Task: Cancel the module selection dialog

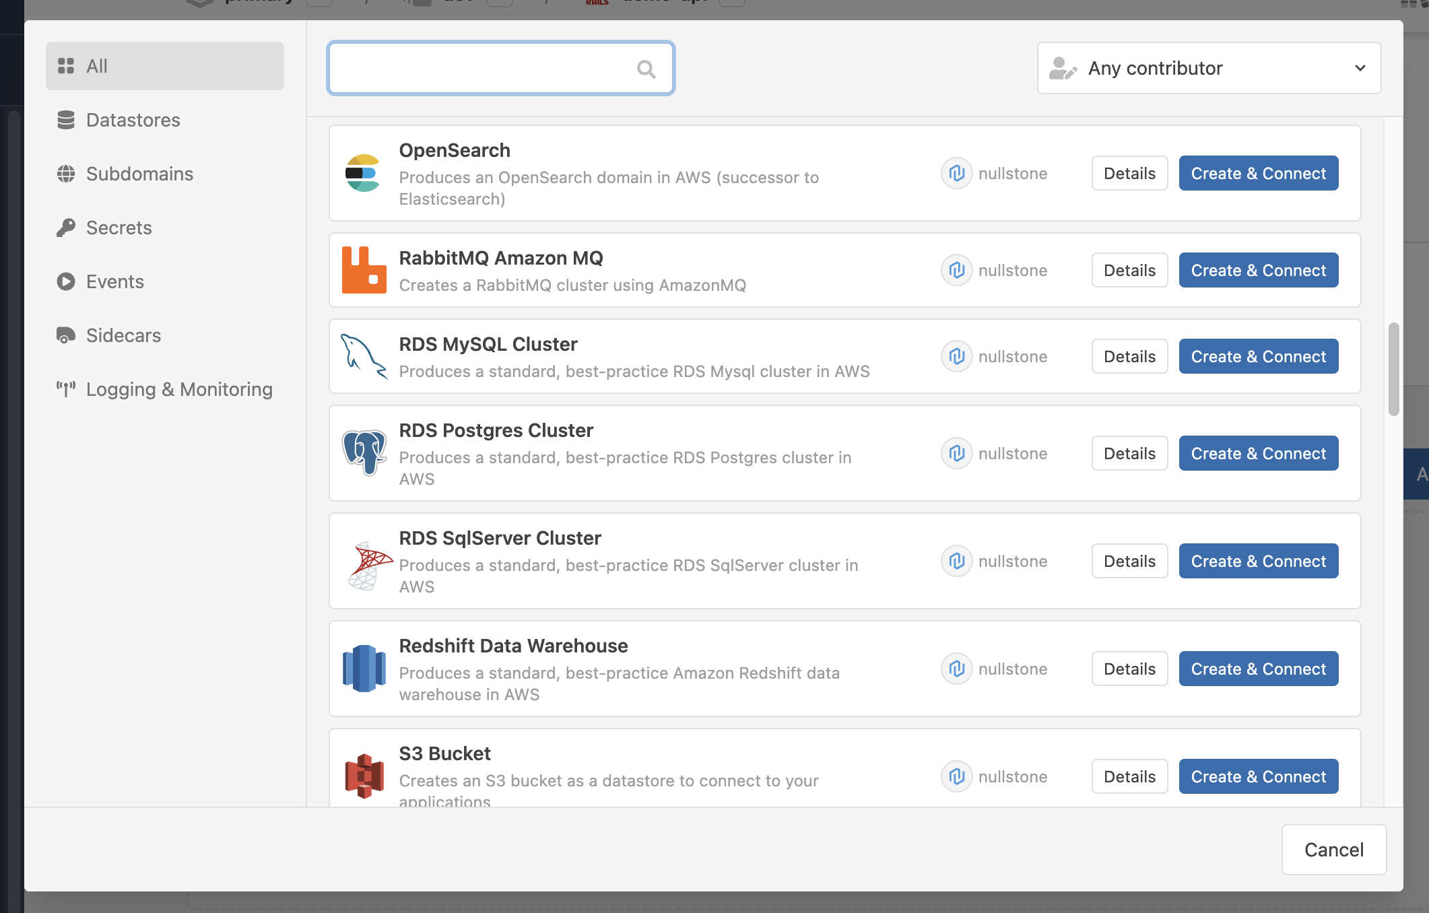Action: click(1333, 849)
